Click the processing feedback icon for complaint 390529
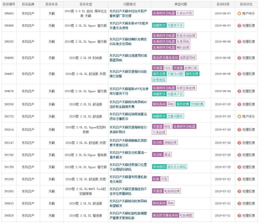The image size is (259, 223). point(239,216)
